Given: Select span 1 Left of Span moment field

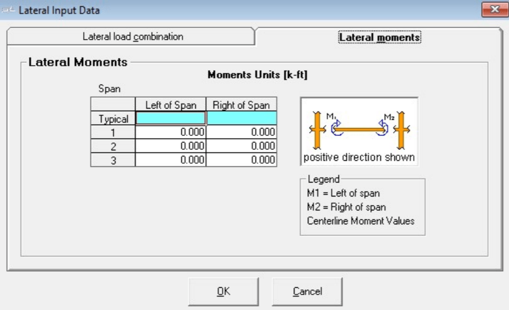Looking at the screenshot, I should [x=171, y=132].
